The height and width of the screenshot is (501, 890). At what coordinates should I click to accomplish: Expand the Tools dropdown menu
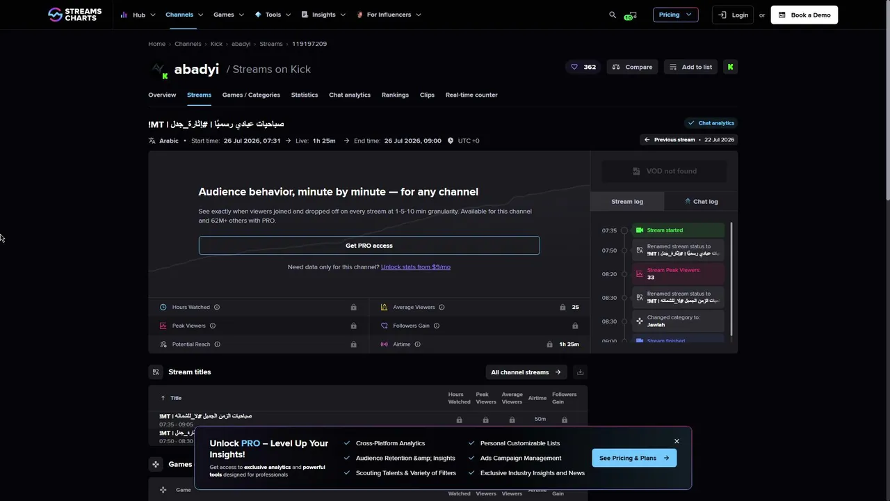[273, 15]
